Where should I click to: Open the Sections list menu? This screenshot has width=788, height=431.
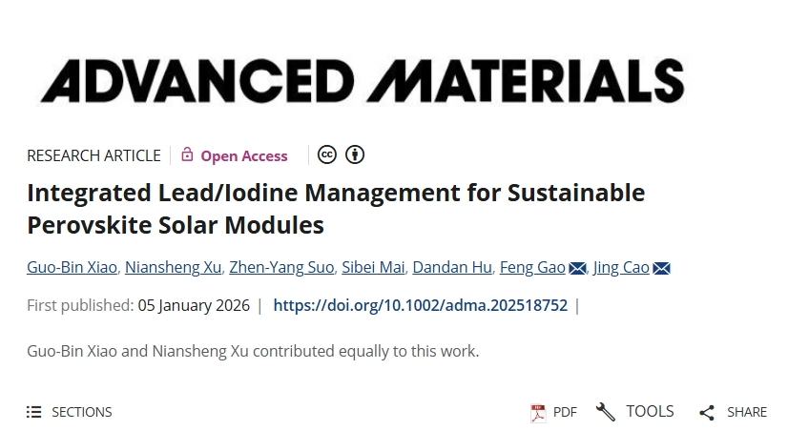[70, 412]
